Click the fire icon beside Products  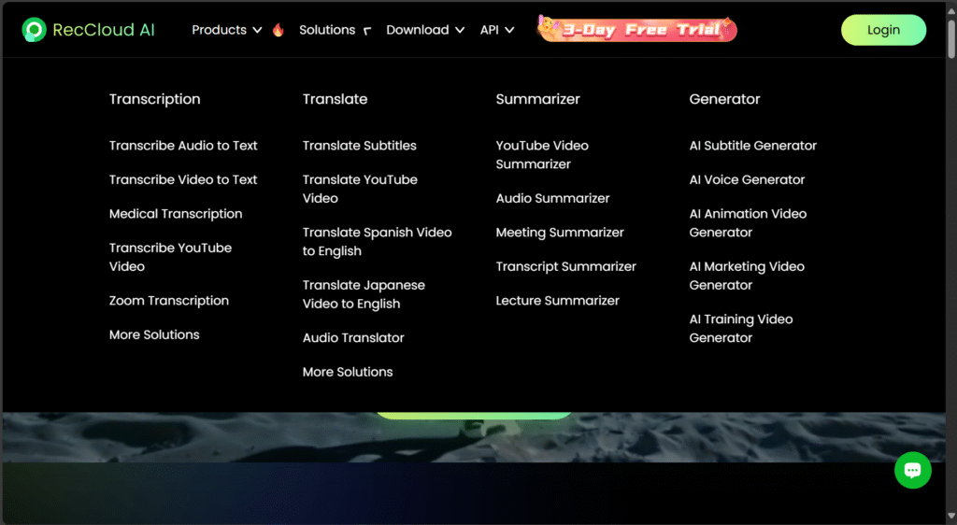pyautogui.click(x=278, y=30)
